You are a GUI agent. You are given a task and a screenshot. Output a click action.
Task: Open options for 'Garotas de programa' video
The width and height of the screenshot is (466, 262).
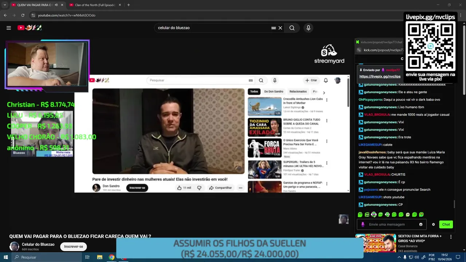(327, 184)
